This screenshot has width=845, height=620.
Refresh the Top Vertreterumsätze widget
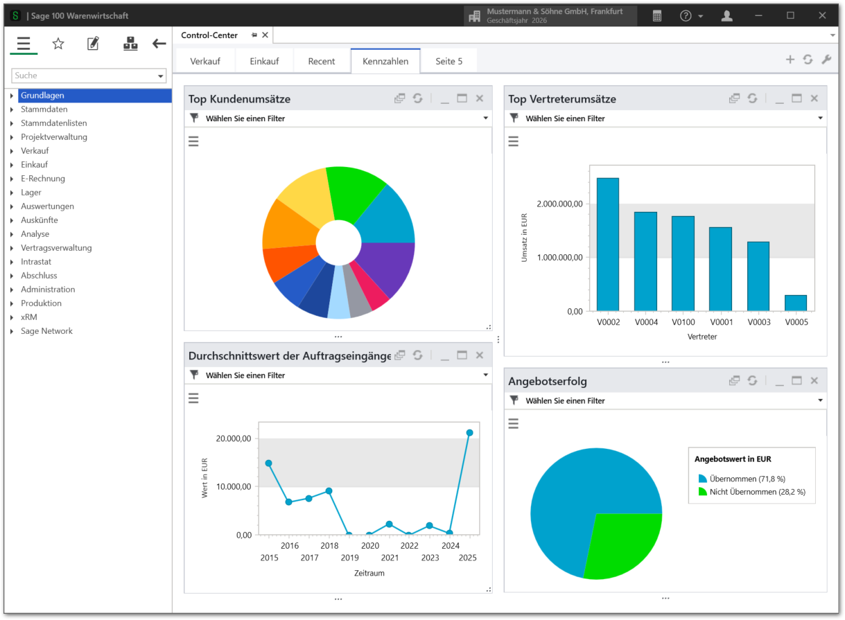click(x=752, y=98)
